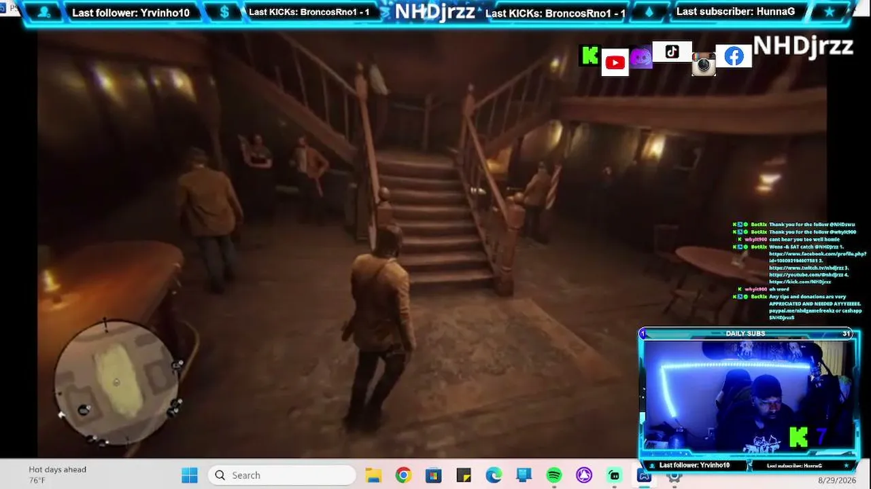
Task: Open Spotify from the taskbar
Action: 554,475
